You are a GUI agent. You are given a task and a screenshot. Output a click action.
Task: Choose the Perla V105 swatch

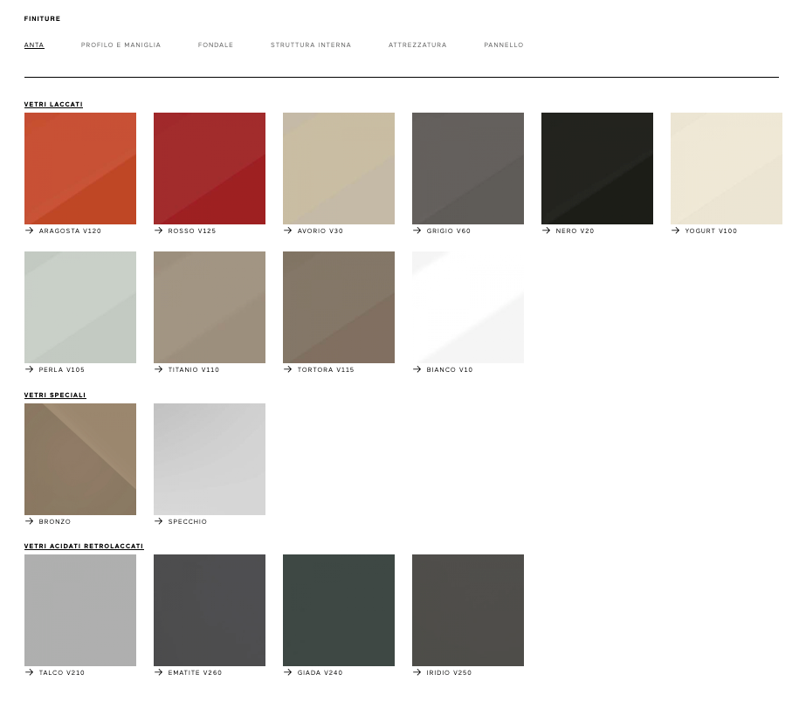[x=80, y=307]
